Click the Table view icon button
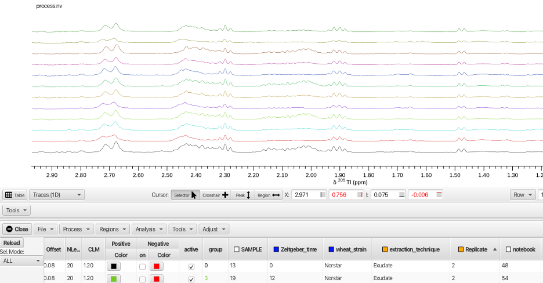Screen dimensions: 543x283 click(15, 195)
